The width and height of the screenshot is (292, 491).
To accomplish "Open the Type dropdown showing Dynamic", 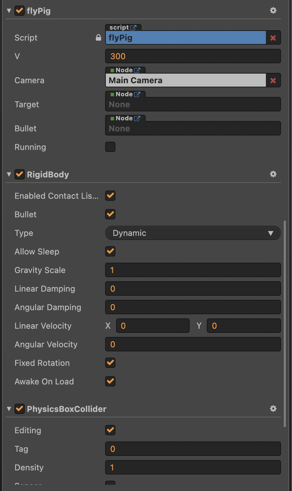I will (193, 233).
